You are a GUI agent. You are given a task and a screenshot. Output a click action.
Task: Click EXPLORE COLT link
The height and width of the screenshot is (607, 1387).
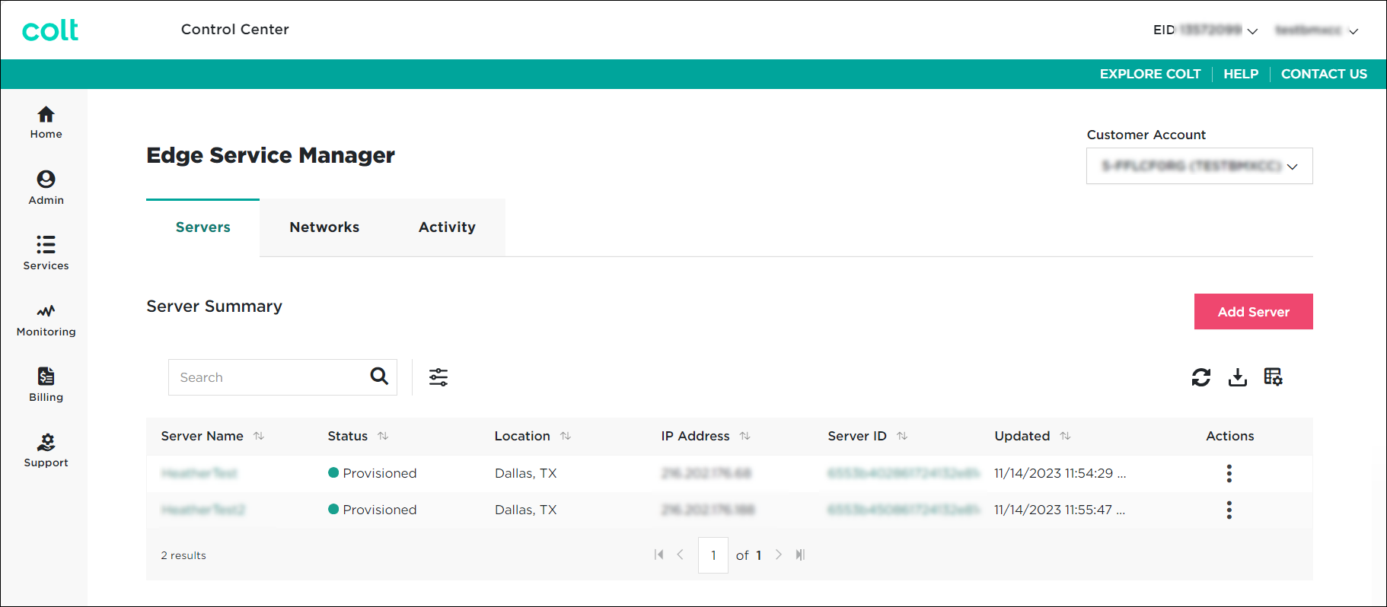click(x=1149, y=74)
